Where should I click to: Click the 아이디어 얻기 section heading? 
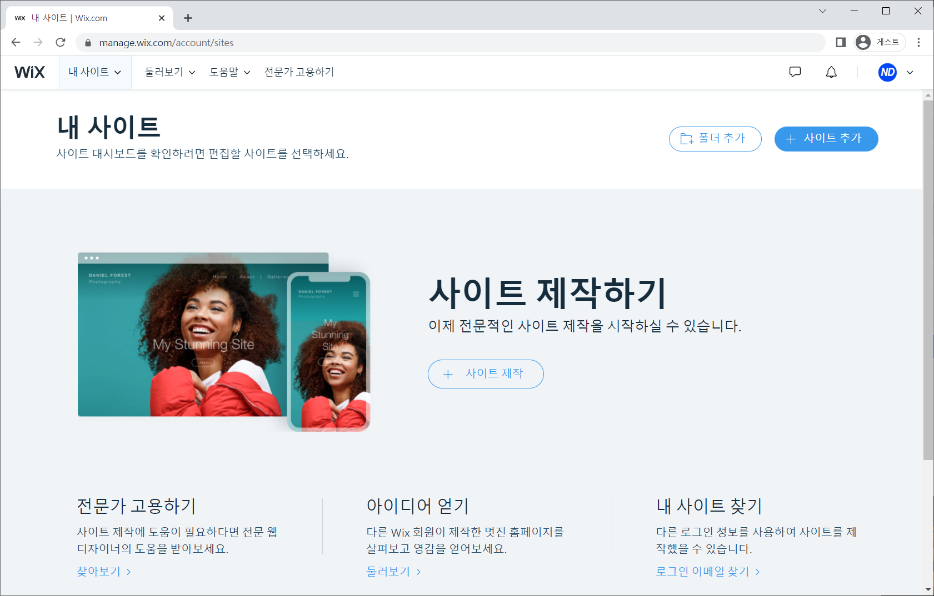coord(418,506)
